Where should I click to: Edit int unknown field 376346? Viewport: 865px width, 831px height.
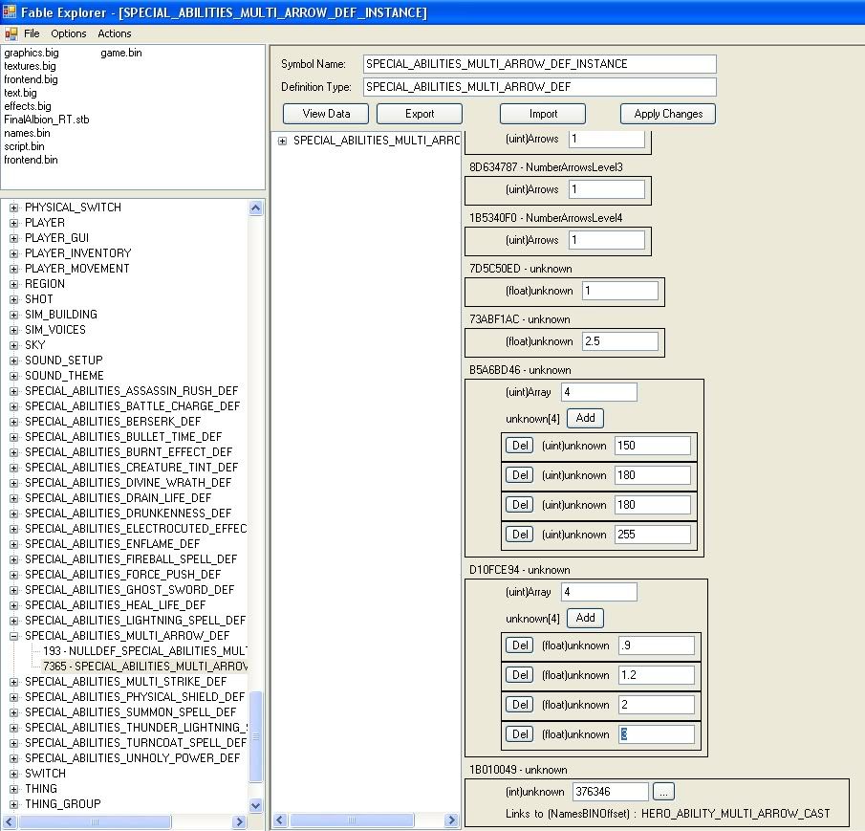611,792
